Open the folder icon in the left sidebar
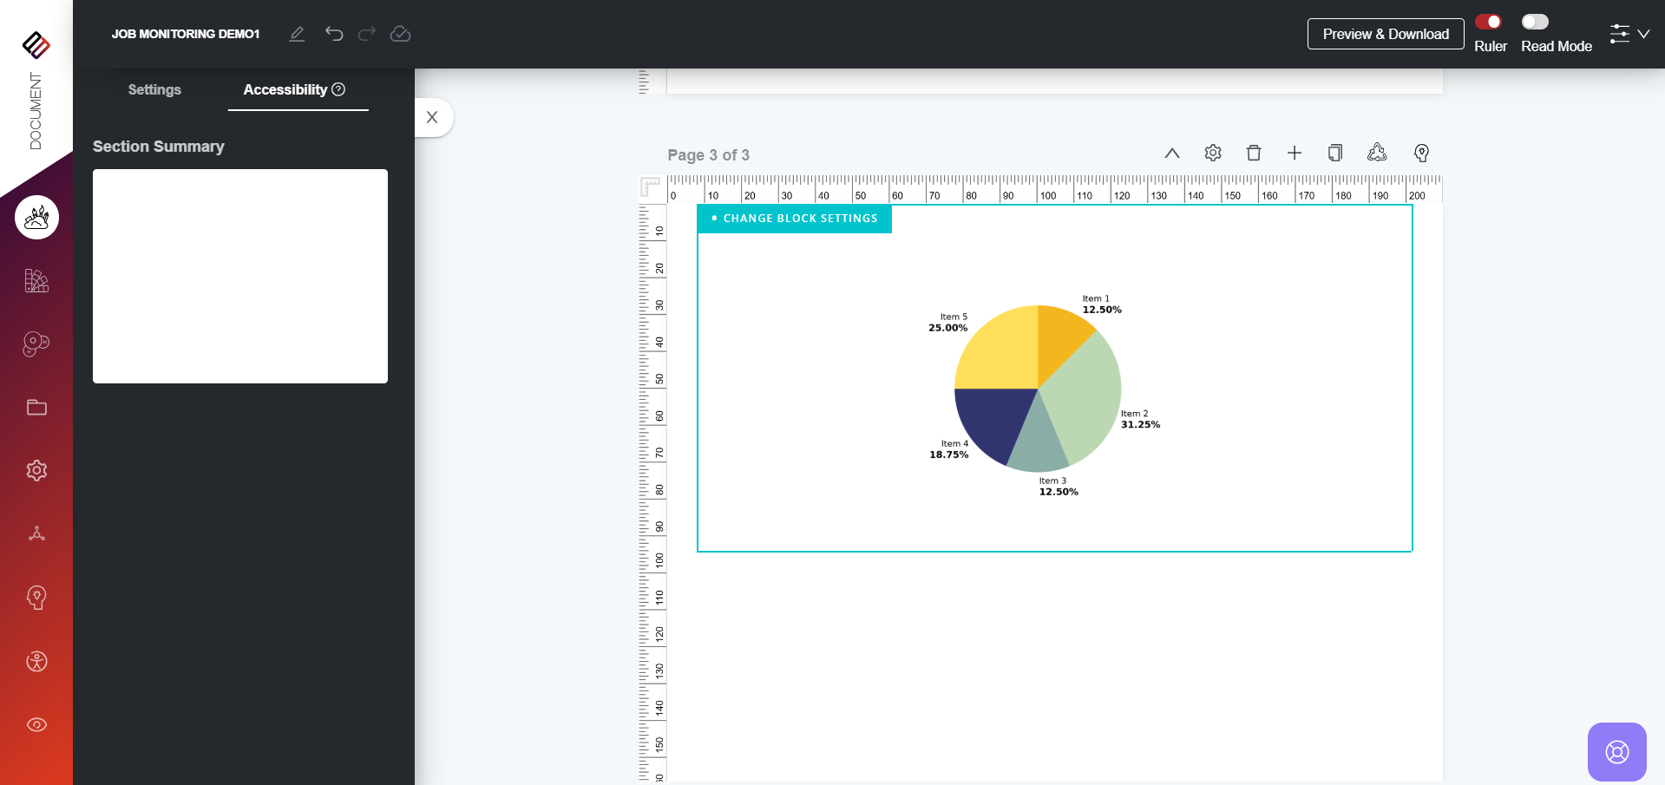This screenshot has height=785, width=1665. [x=36, y=408]
